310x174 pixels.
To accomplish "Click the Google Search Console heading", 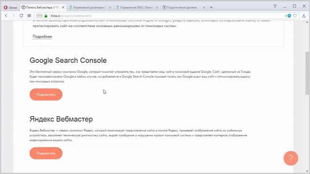I will 68,60.
